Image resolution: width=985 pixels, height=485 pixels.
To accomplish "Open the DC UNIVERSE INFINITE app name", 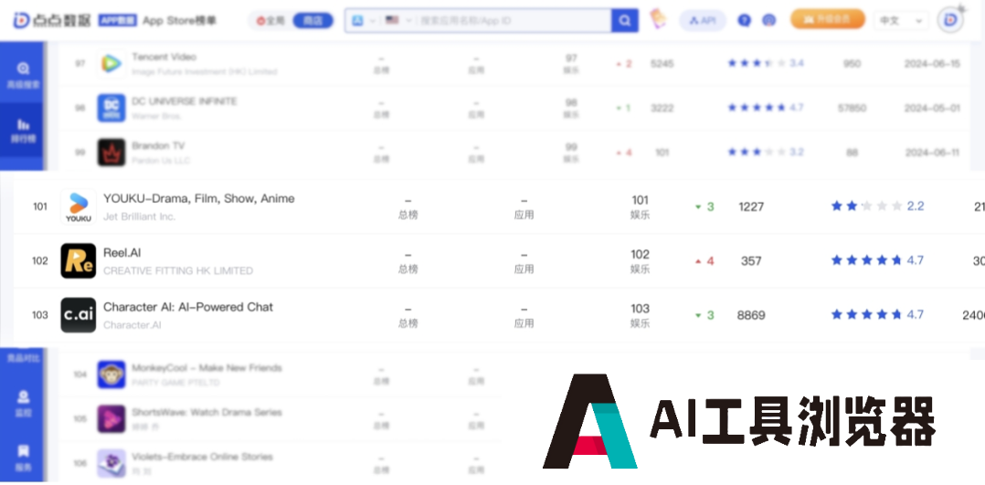I will [x=184, y=101].
